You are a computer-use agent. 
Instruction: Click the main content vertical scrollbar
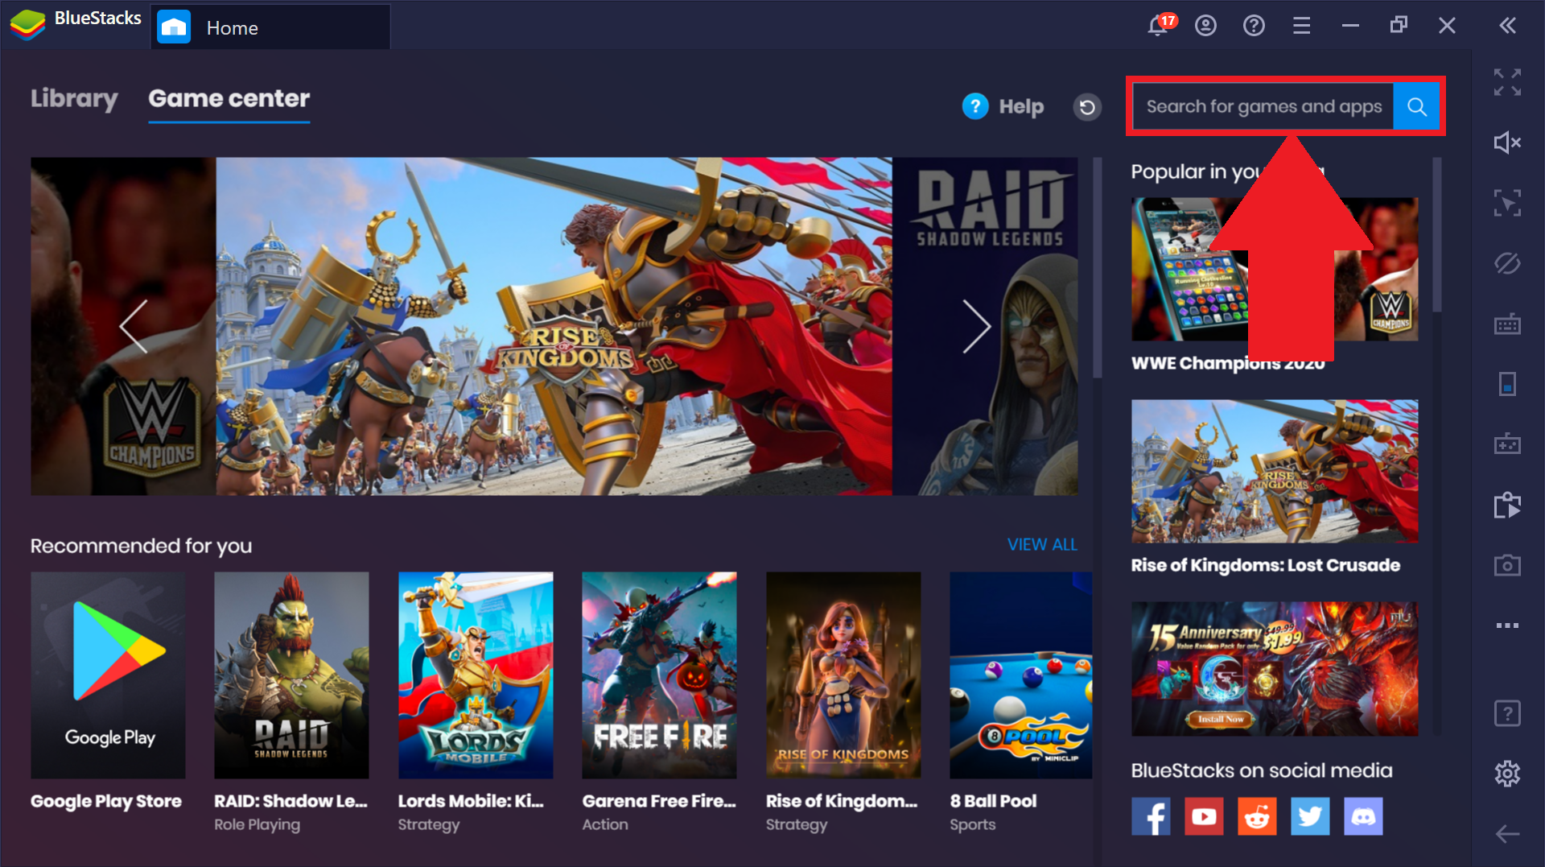pos(1097,267)
